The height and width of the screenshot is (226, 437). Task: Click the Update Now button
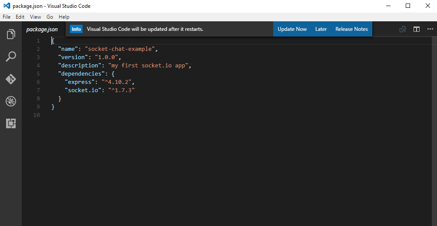tap(292, 29)
